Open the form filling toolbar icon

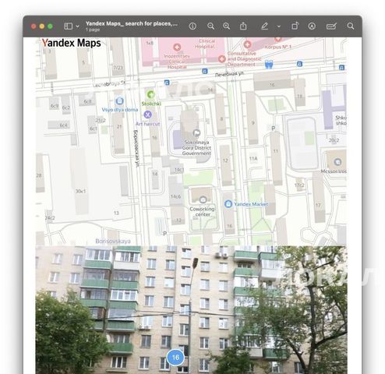tap(331, 26)
